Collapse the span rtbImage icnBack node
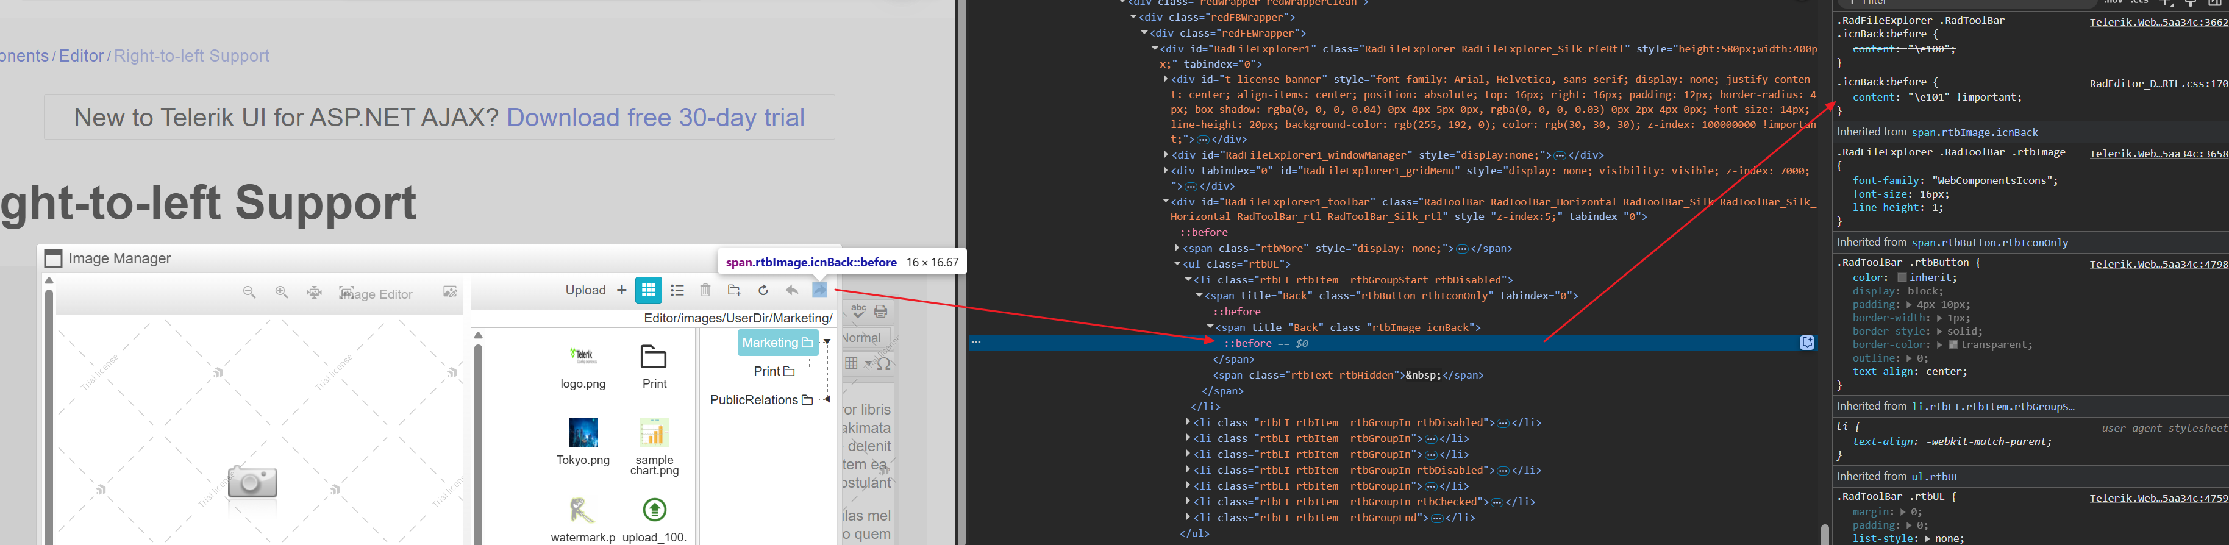 pyautogui.click(x=1210, y=328)
